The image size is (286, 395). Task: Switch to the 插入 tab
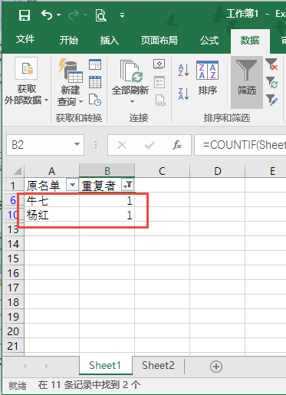110,40
